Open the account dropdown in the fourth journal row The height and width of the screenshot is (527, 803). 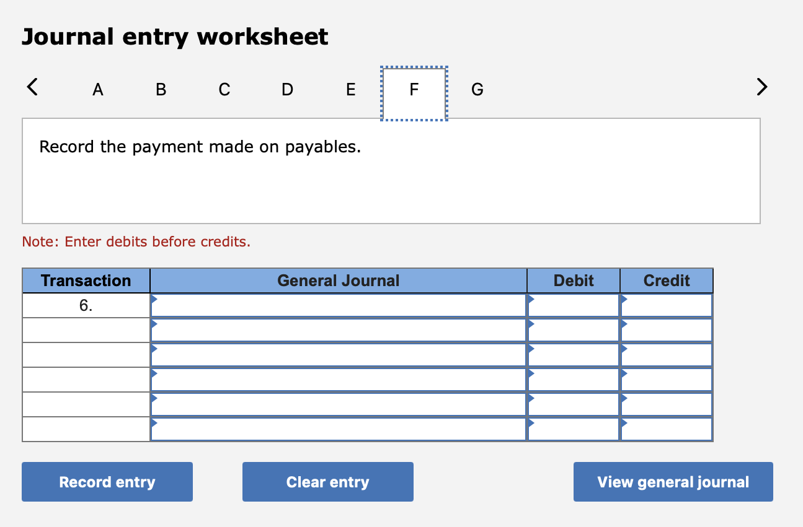(153, 373)
